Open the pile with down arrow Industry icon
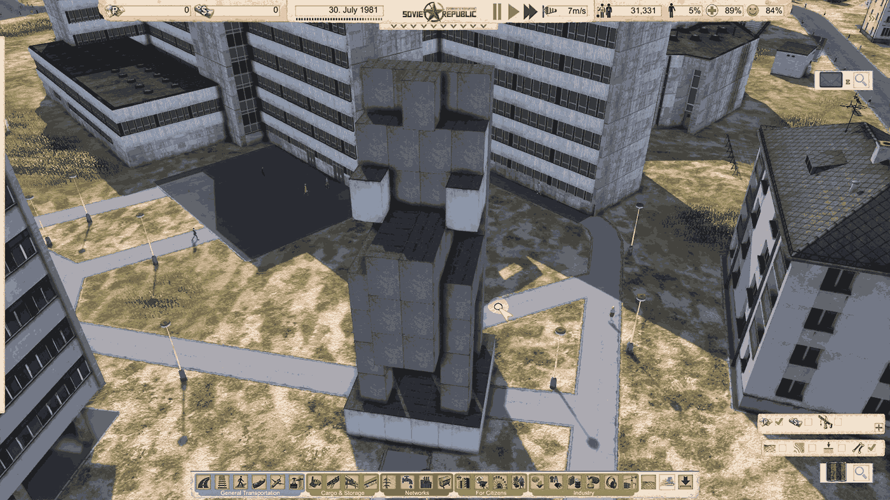Image resolution: width=890 pixels, height=500 pixels. [x=537, y=482]
